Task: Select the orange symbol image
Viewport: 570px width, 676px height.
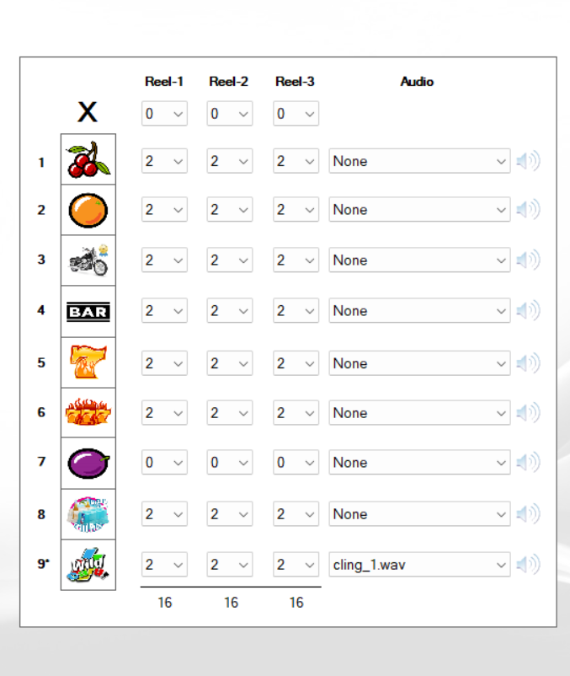Action: pyautogui.click(x=88, y=210)
